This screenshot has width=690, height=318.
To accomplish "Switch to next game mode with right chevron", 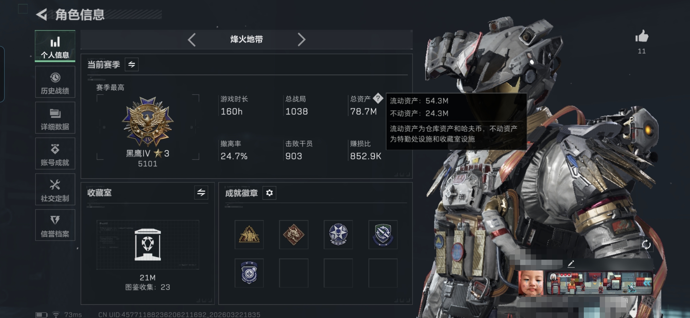I will pyautogui.click(x=301, y=39).
